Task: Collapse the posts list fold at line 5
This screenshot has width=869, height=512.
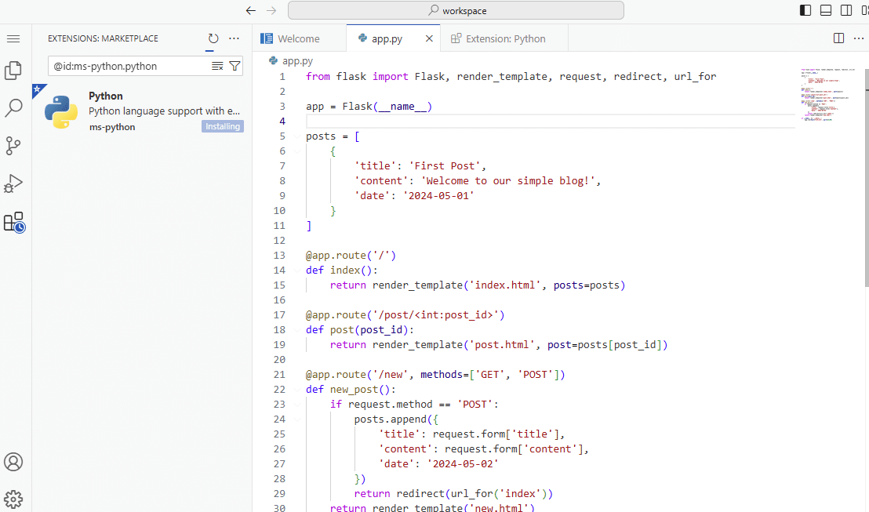Action: pos(297,136)
